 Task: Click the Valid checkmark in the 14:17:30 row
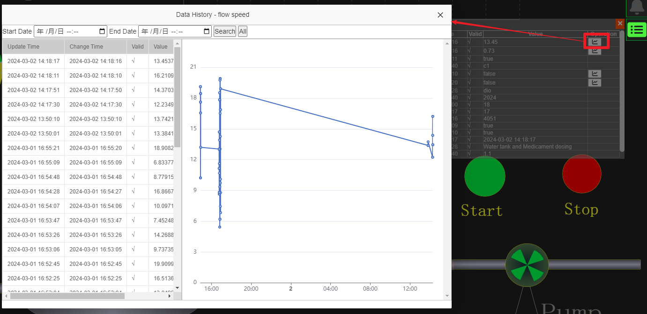point(134,105)
